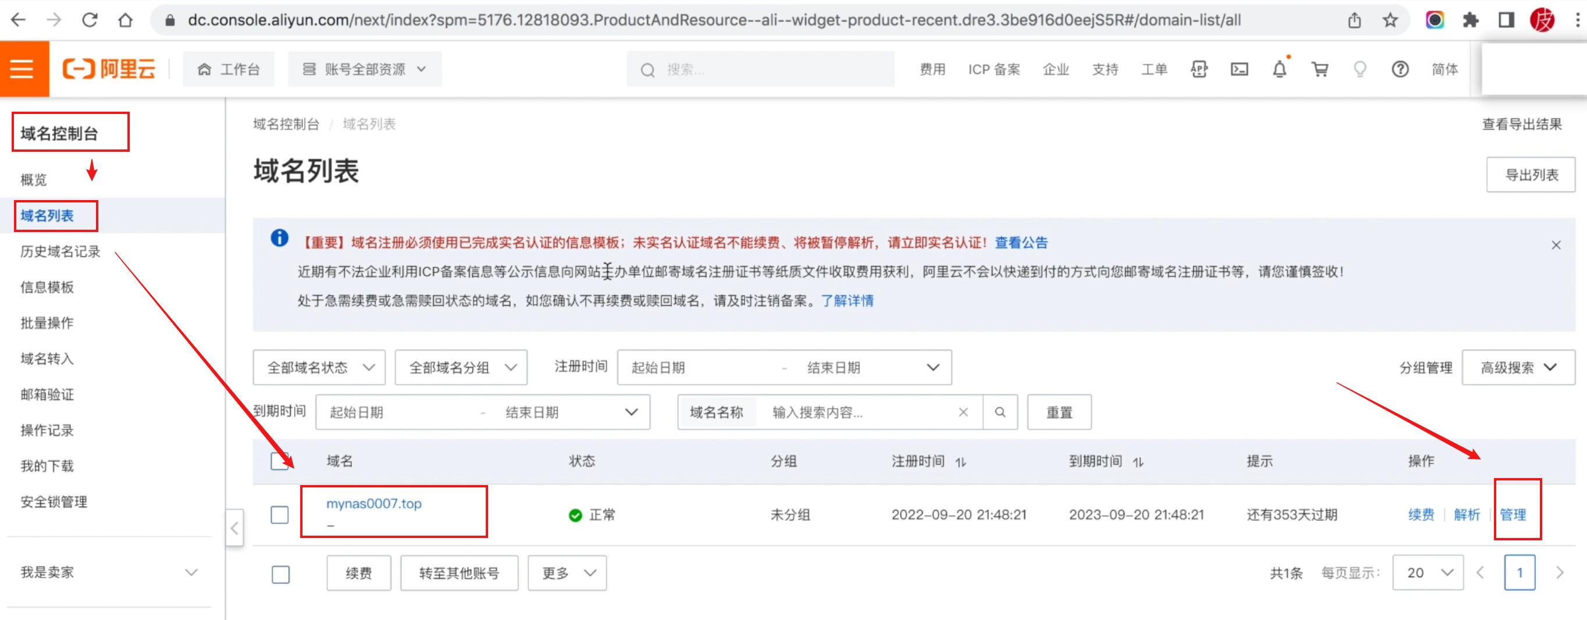Click the 重置 button
This screenshot has width=1587, height=620.
(1058, 412)
